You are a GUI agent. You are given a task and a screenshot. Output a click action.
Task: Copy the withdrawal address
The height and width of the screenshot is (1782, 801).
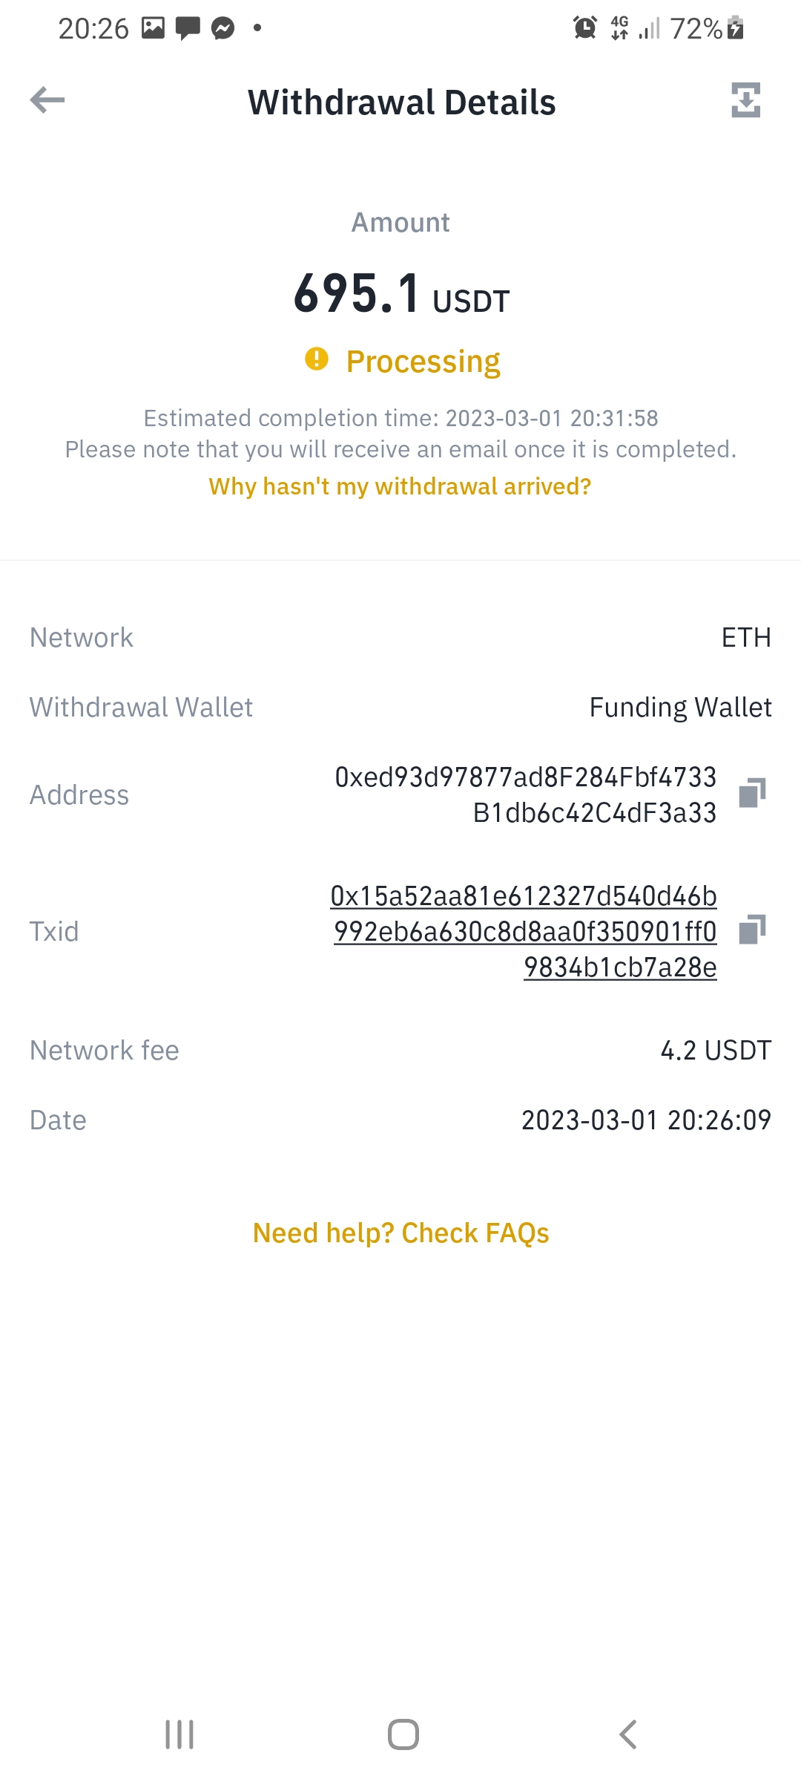click(x=752, y=793)
